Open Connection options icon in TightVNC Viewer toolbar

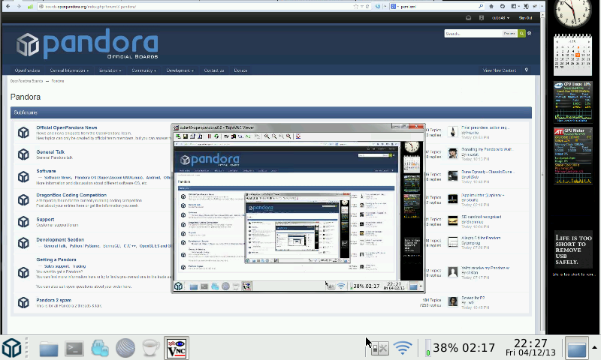pyautogui.click(x=193, y=136)
